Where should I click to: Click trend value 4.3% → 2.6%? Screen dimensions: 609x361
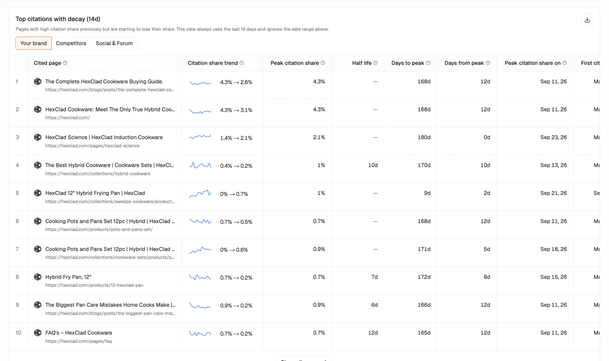pyautogui.click(x=236, y=82)
